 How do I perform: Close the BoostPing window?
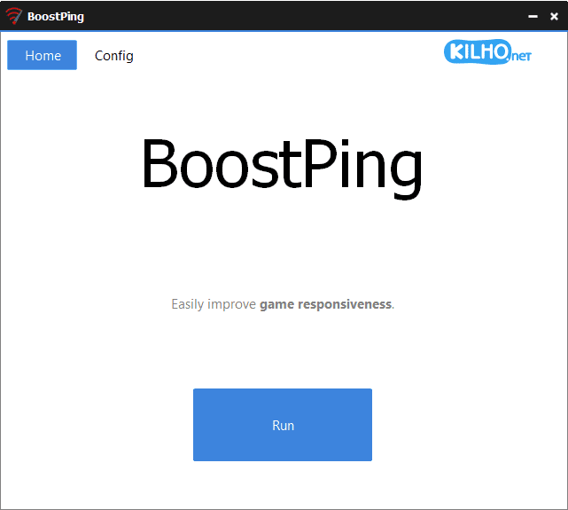coord(554,16)
